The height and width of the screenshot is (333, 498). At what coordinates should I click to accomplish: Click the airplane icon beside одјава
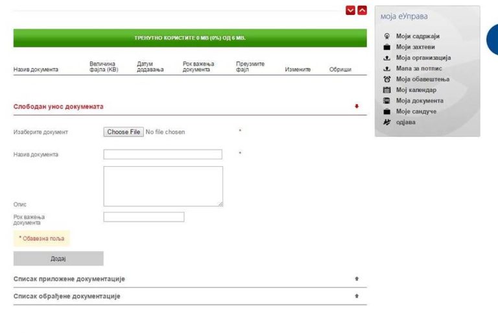(386, 122)
